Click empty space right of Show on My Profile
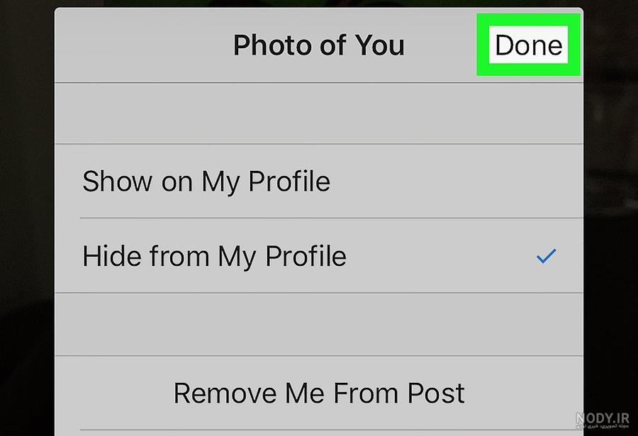This screenshot has height=436, width=638. pyautogui.click(x=456, y=181)
